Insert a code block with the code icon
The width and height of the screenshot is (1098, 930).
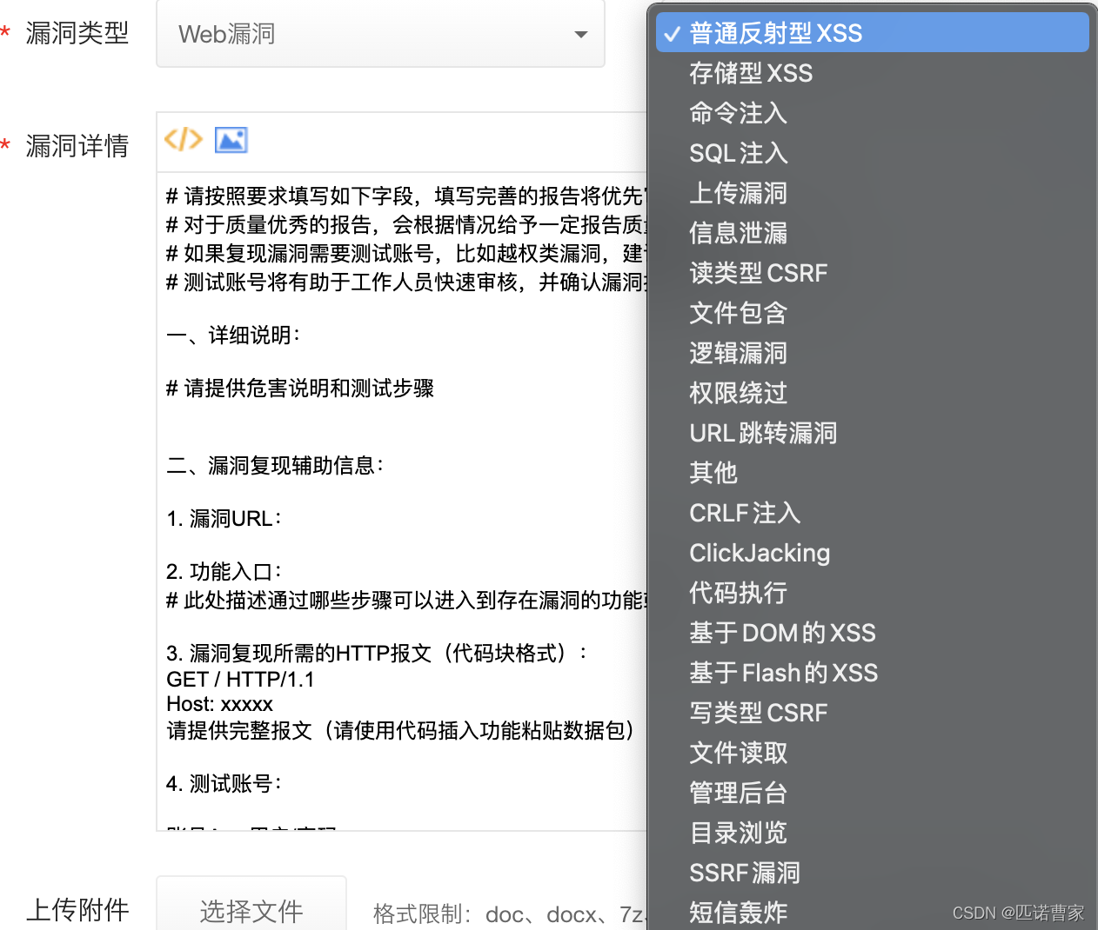[x=184, y=139]
